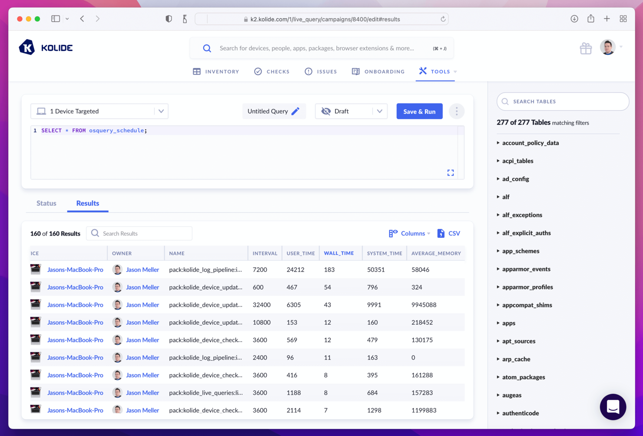Screen dimensions: 643x436
Task: Open Jasons-MacBook-Pro link in first row
Action: coord(75,270)
